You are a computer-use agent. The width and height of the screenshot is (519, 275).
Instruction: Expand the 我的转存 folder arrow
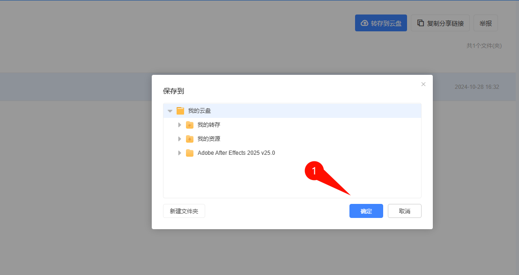pyautogui.click(x=179, y=125)
